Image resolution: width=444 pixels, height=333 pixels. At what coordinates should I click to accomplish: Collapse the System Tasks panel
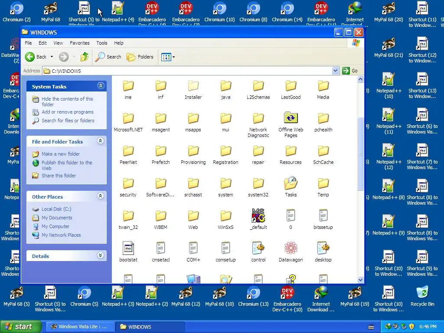[101, 86]
